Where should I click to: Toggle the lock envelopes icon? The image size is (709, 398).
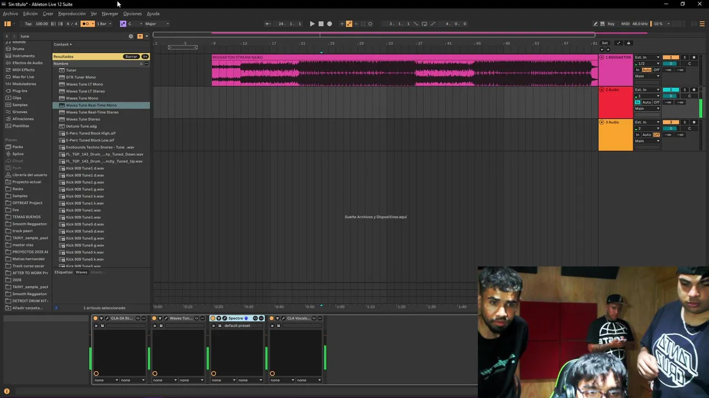click(x=628, y=43)
